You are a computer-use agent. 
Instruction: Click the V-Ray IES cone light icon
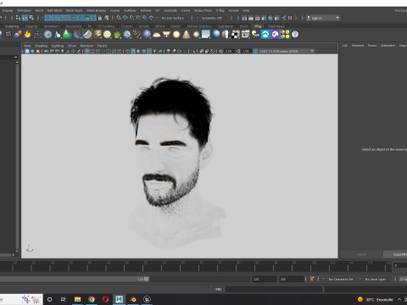tap(186, 35)
